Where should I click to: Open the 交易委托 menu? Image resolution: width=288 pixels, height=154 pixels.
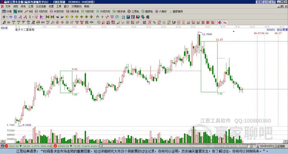point(76,6)
